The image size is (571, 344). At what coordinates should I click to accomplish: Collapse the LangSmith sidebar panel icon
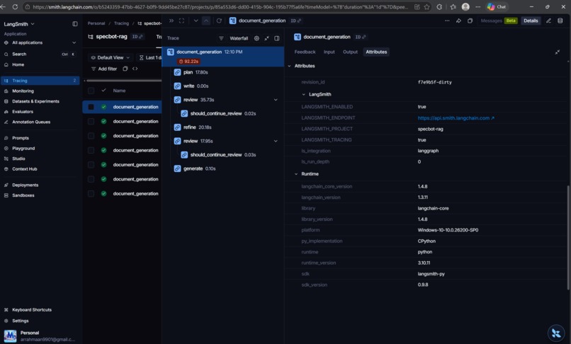(74, 24)
